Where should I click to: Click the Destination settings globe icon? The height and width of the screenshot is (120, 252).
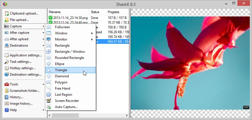(6, 75)
